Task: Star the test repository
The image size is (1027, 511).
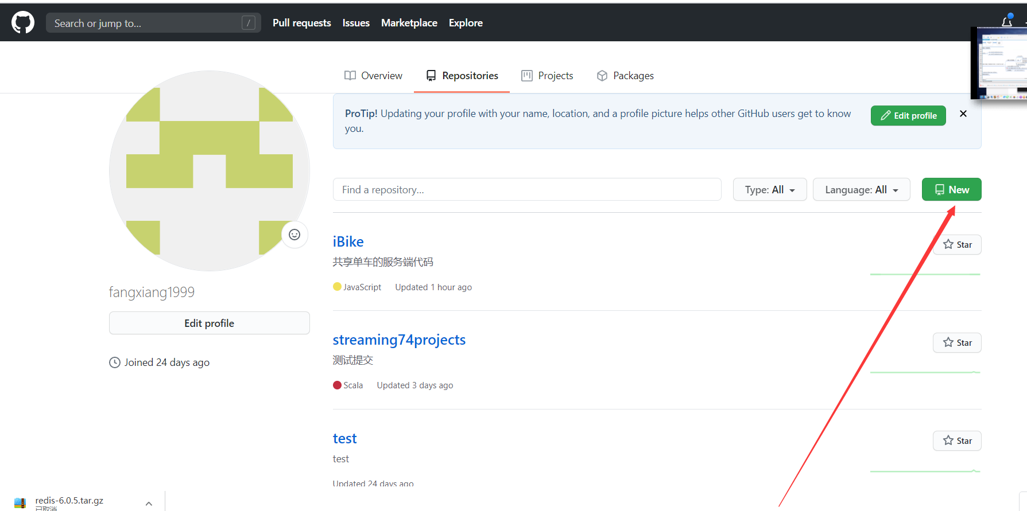Action: [x=957, y=441]
